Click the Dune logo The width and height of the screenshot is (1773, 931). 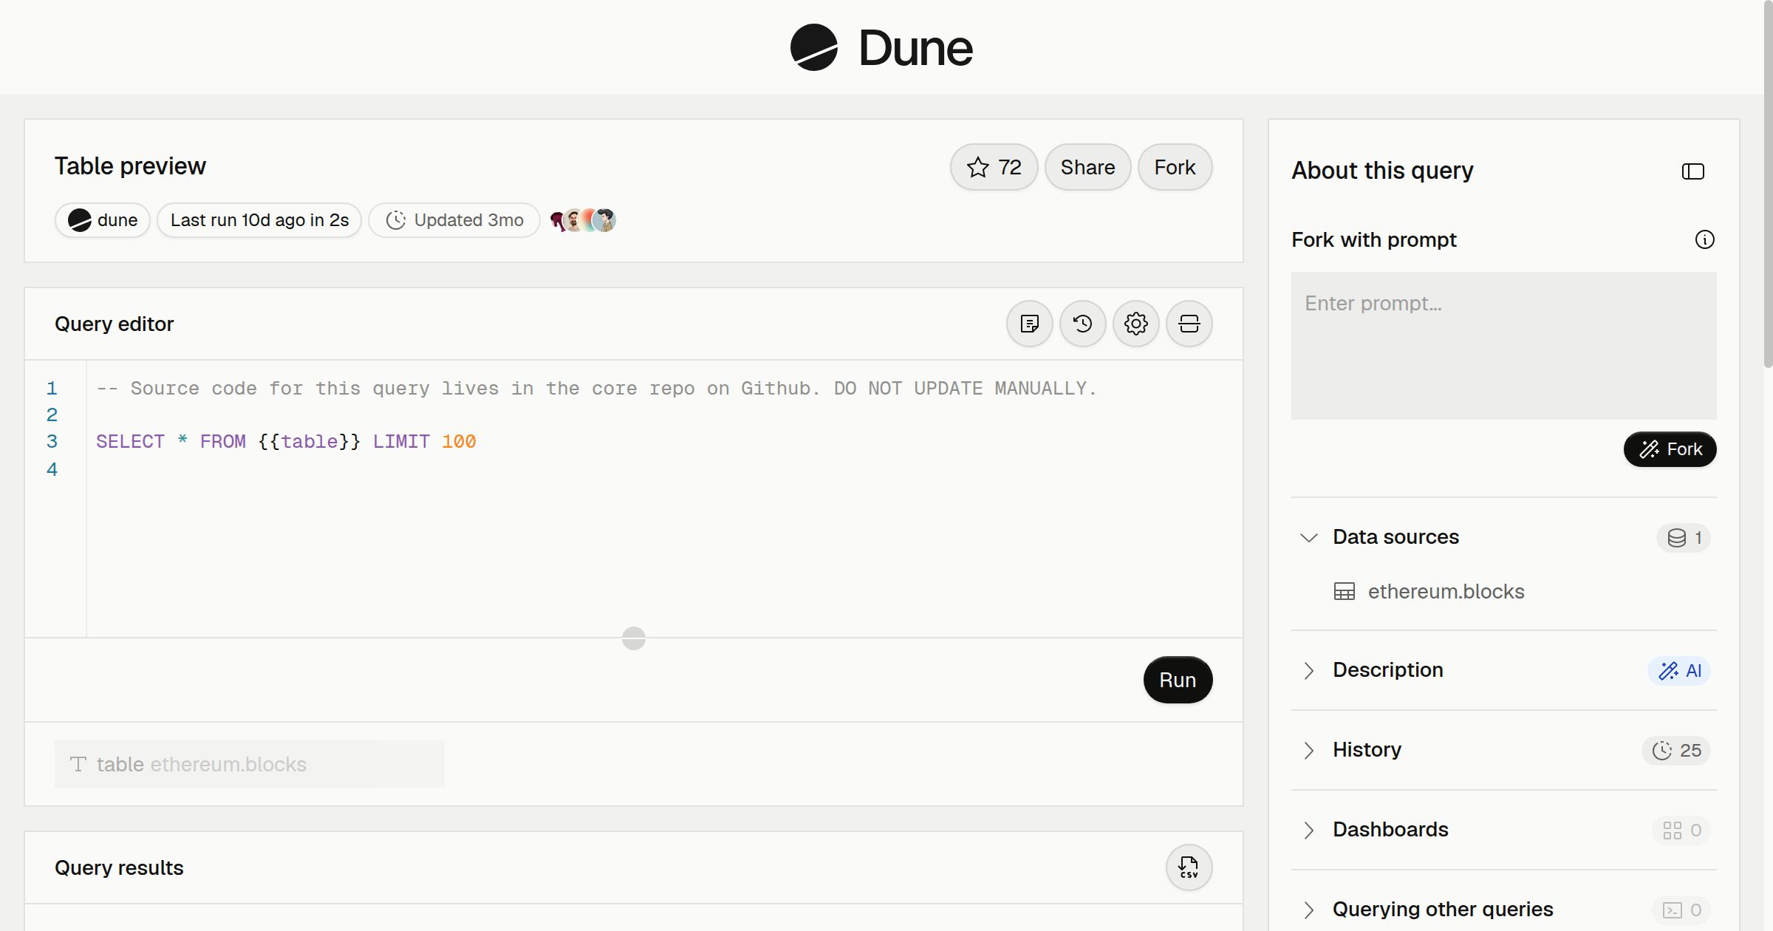point(881,47)
